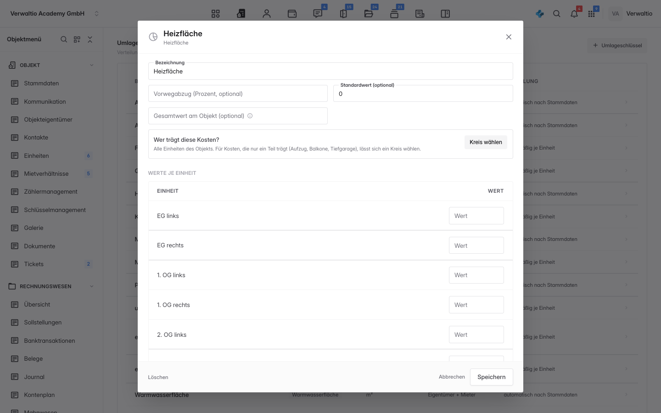This screenshot has height=413, width=661.
Task: Open the building objects icon in top bar
Action: (x=241, y=14)
